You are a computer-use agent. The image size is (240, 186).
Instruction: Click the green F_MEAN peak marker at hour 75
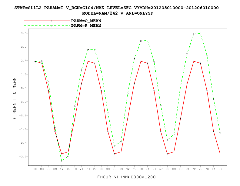(x=200, y=33)
